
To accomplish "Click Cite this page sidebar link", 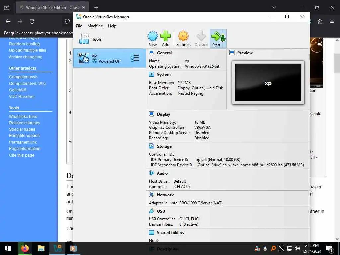I will [x=22, y=155].
